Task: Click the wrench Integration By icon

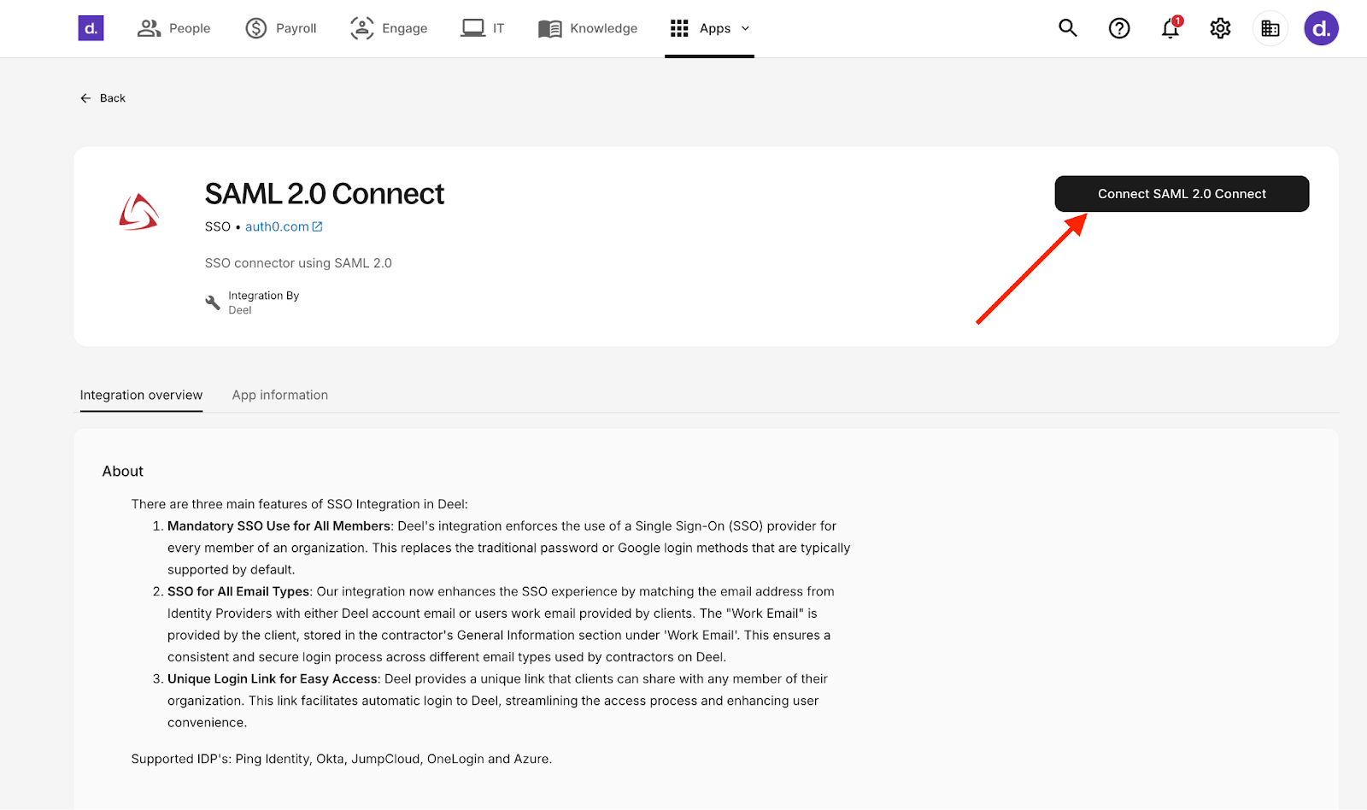Action: 213,302
